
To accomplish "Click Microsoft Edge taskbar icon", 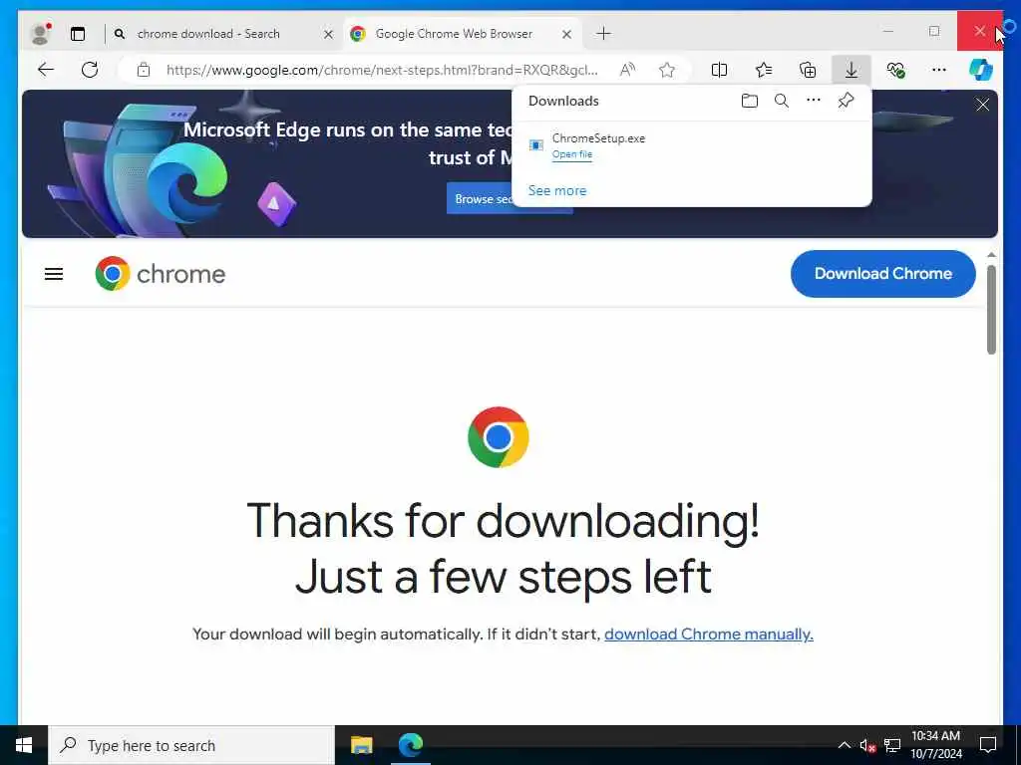I will point(411,745).
